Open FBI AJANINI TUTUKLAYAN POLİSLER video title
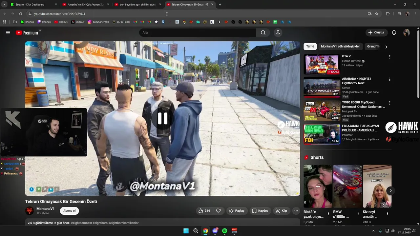The image size is (420, 236). coord(361,128)
